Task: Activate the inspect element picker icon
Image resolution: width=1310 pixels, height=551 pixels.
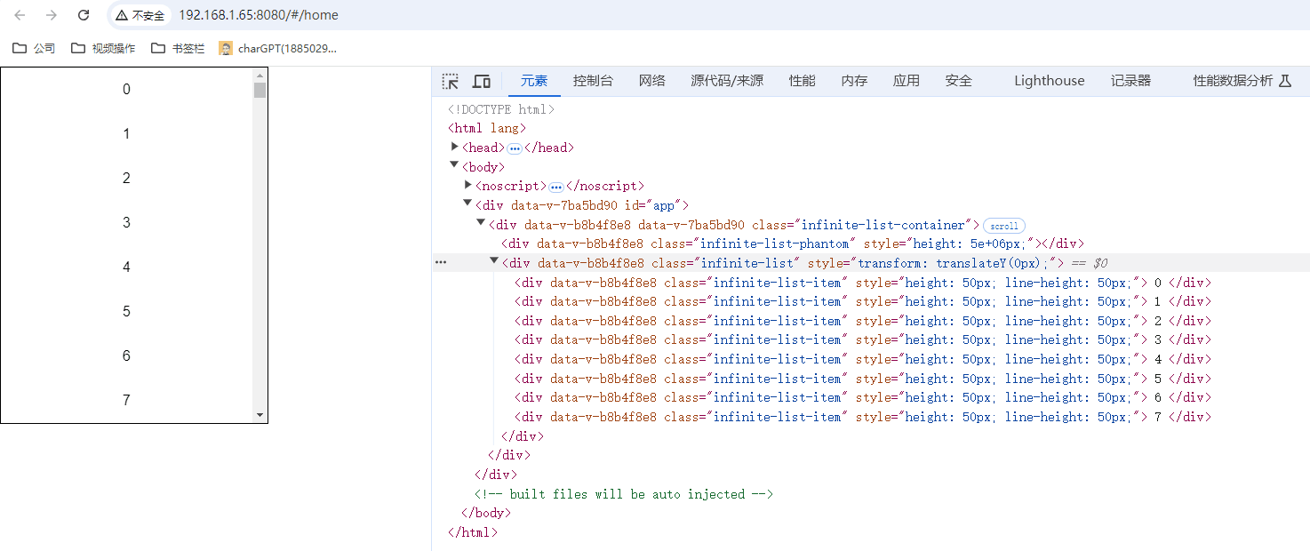Action: tap(451, 81)
